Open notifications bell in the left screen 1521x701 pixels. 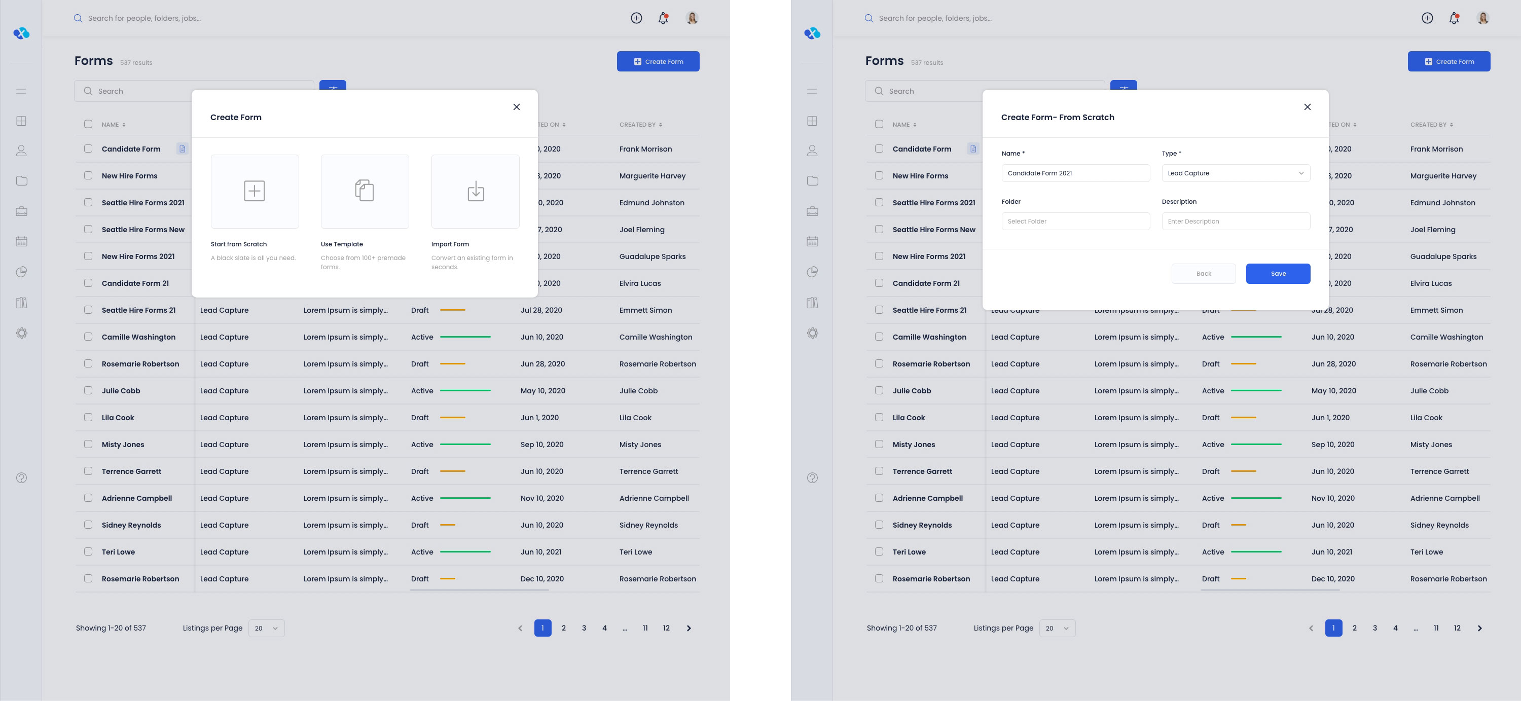pyautogui.click(x=663, y=18)
